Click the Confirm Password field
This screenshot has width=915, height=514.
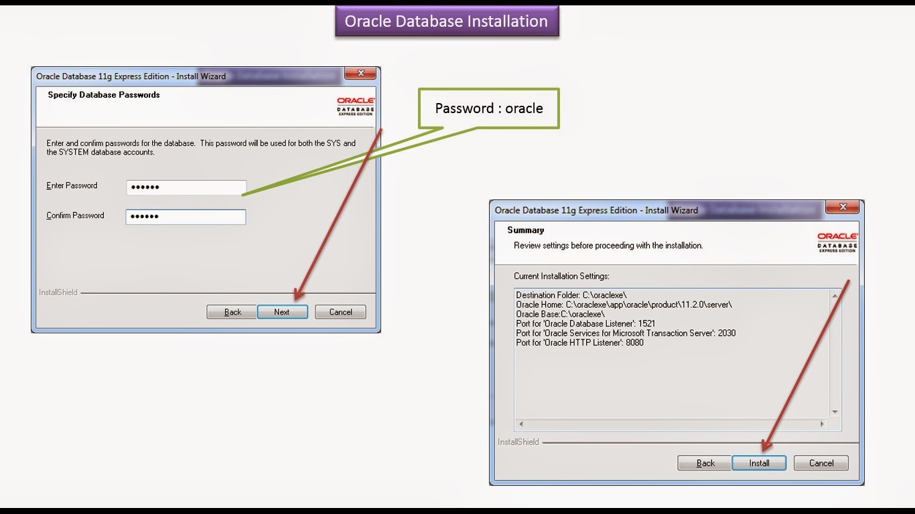coord(186,217)
